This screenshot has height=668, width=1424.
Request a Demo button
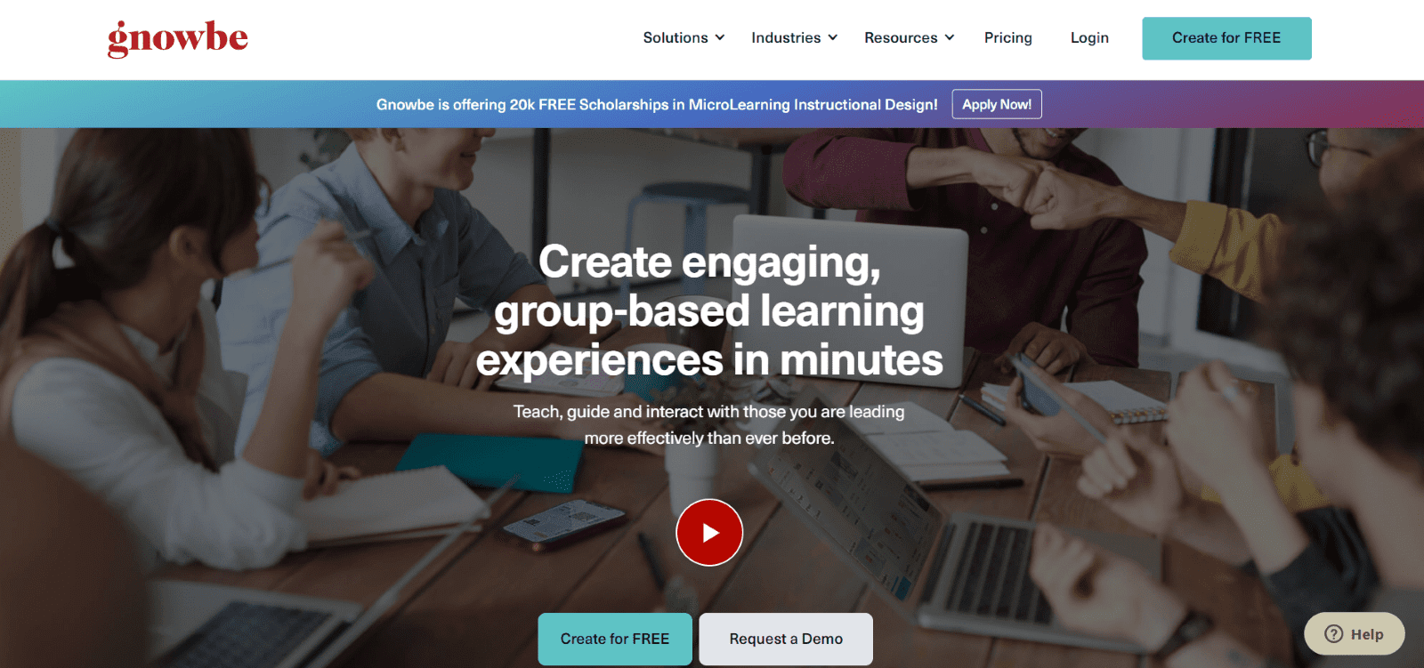(x=786, y=639)
